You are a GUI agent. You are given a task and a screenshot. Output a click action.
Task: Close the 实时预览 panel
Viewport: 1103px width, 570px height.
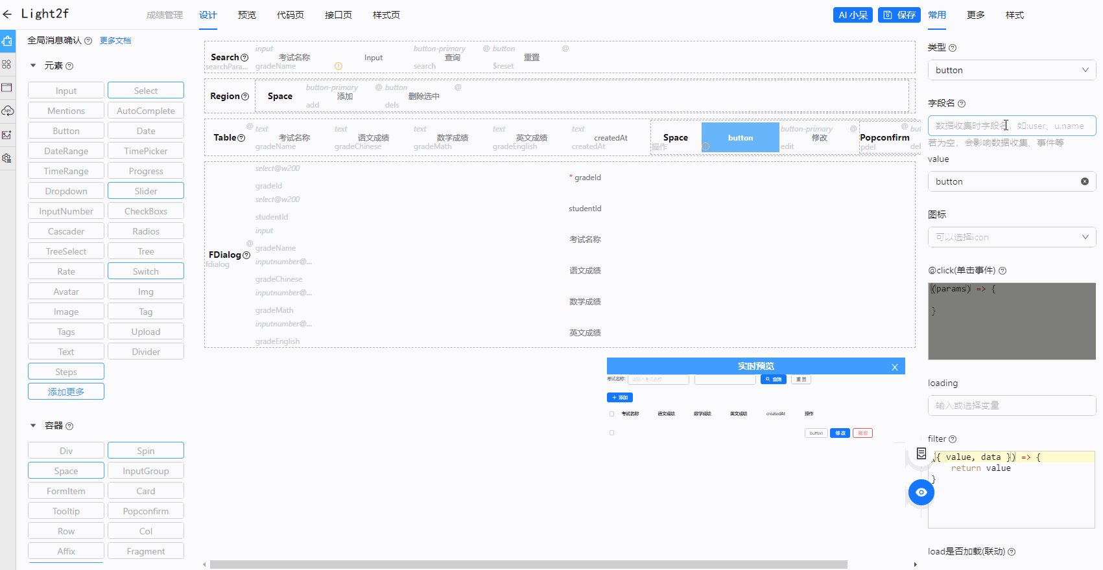(x=895, y=367)
